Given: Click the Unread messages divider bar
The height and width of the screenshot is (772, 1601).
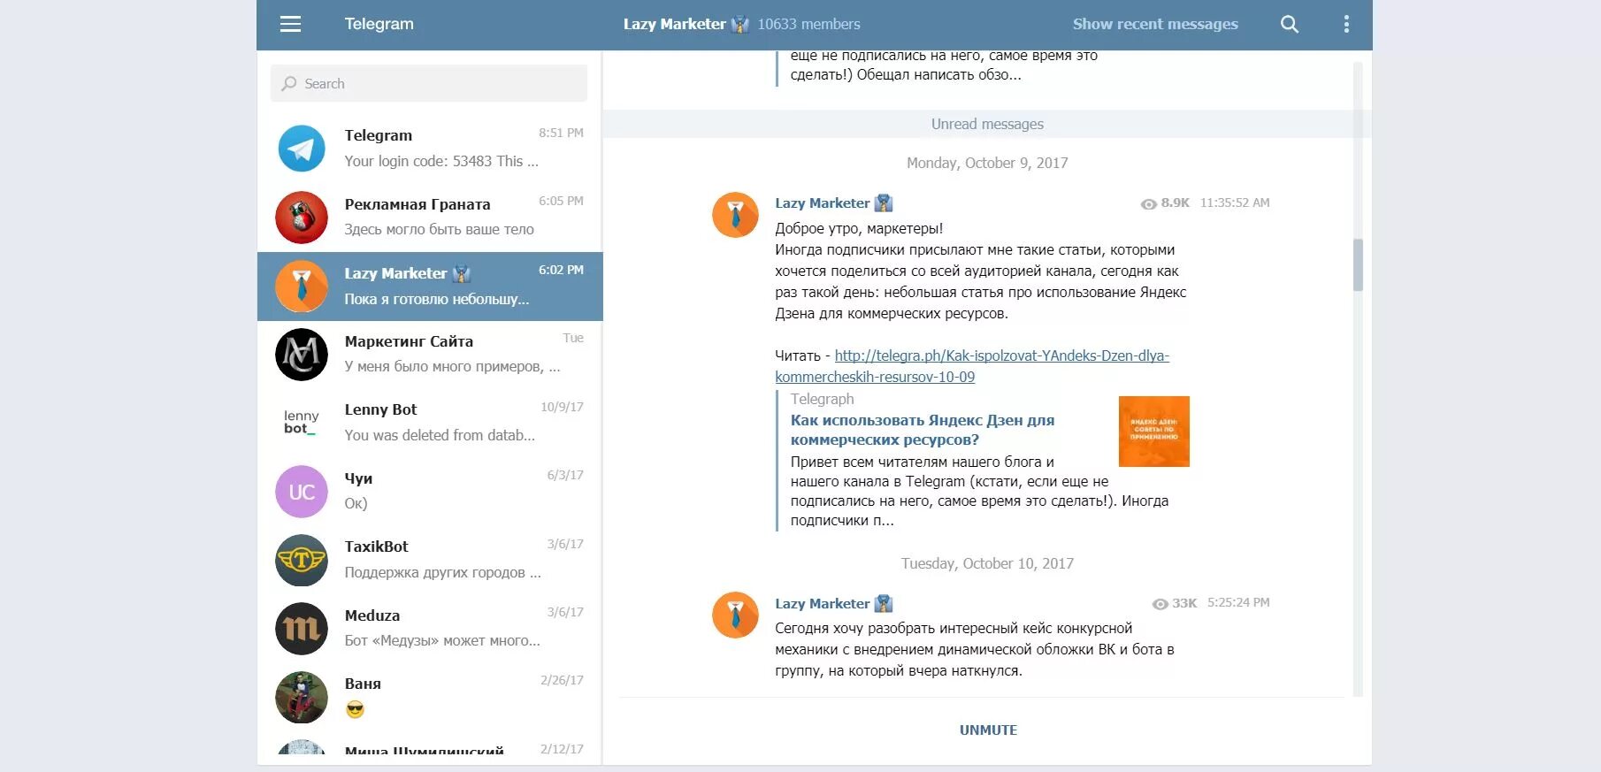Looking at the screenshot, I should (987, 124).
